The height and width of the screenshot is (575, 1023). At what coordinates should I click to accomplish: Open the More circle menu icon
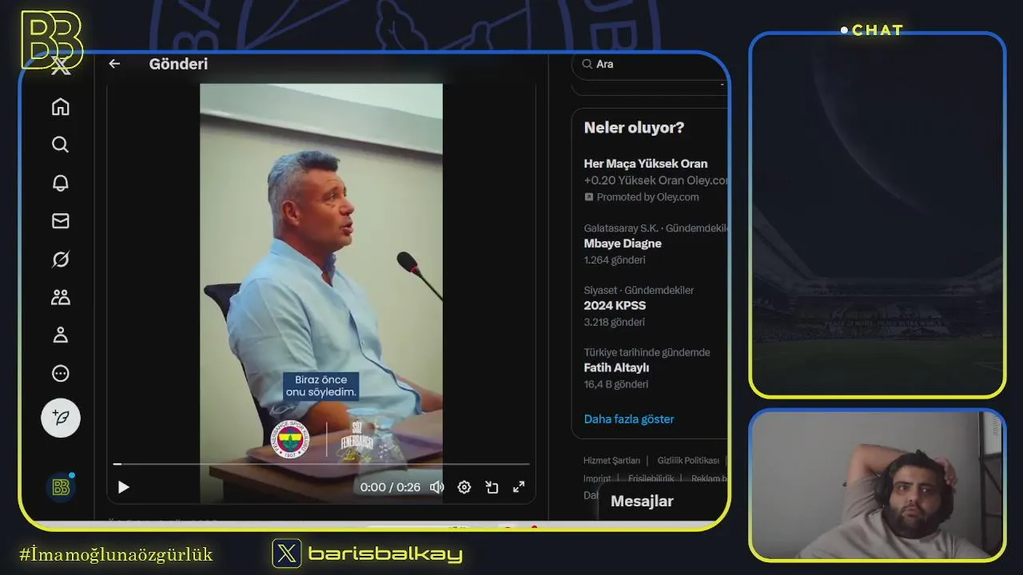tap(61, 374)
